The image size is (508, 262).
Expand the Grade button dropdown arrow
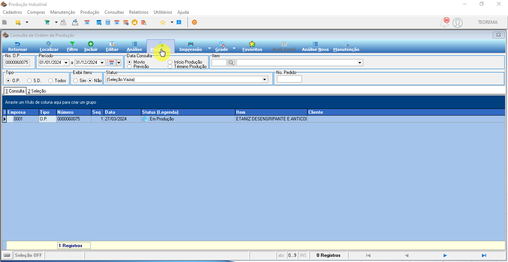(234, 48)
